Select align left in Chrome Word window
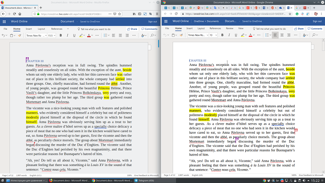Image resolution: width=325 pixels, height=183 pixels. coord(275,35)
